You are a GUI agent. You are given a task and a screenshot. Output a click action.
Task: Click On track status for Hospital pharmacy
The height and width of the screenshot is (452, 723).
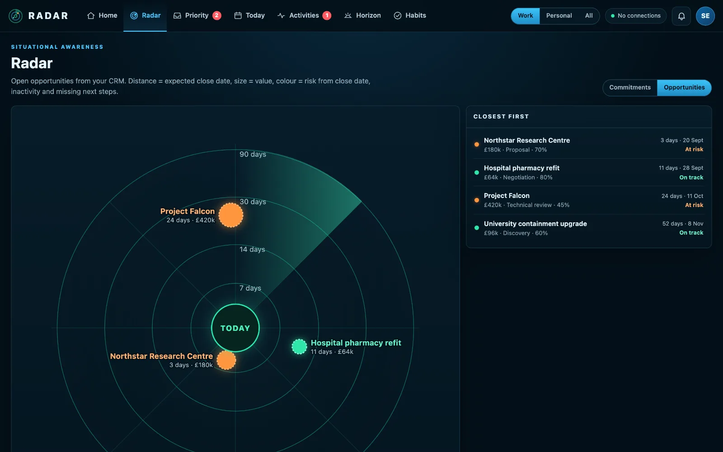pos(691,178)
